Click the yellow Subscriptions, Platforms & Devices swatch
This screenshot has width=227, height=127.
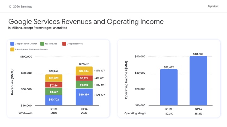tap(12, 49)
